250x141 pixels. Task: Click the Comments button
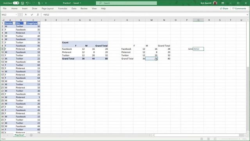pyautogui.click(x=239, y=9)
